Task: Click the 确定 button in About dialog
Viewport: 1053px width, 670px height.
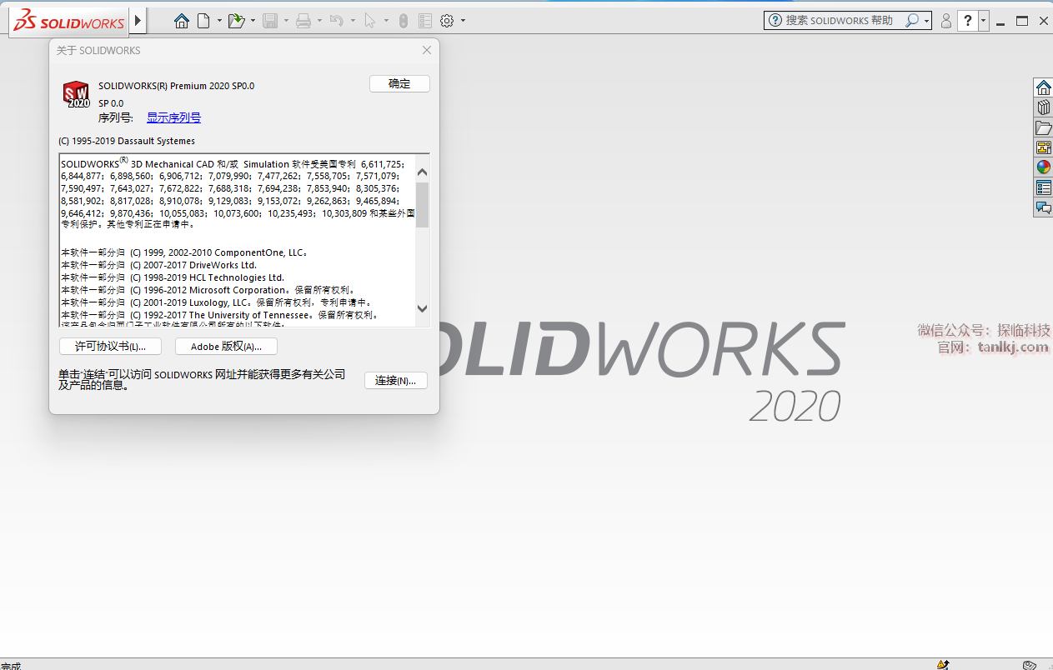Action: pyautogui.click(x=399, y=83)
